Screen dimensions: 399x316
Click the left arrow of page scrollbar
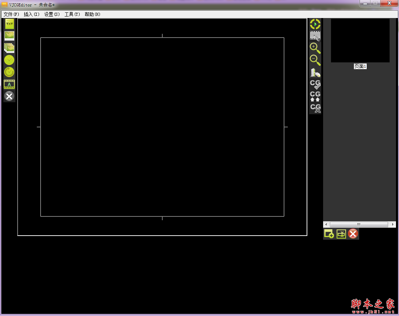326,224
